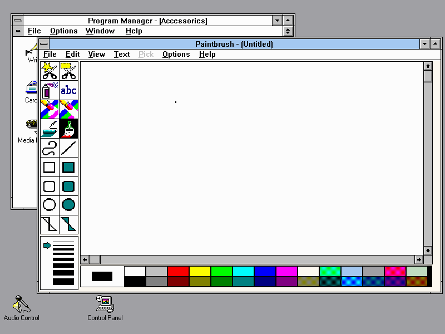Select the rectangular Pick scissors tool
Screen dimensions: 445x334
[68, 71]
